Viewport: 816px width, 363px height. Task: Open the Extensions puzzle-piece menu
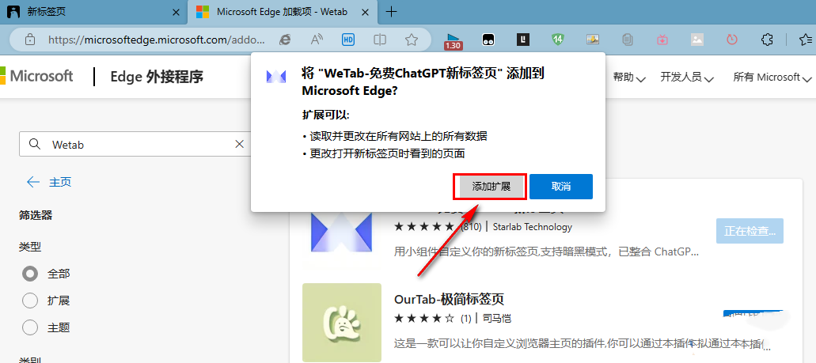tap(767, 39)
